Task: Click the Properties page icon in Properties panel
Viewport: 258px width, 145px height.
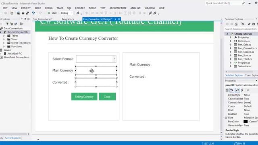Action: pos(237,90)
